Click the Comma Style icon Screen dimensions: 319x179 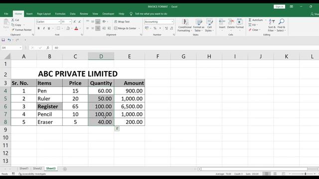coord(160,28)
